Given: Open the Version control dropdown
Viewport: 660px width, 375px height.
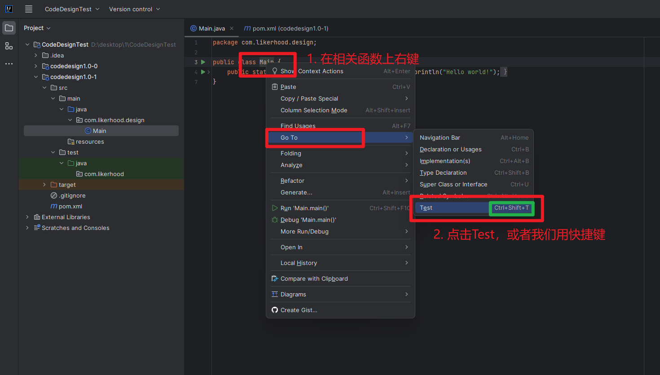Looking at the screenshot, I should pos(134,9).
